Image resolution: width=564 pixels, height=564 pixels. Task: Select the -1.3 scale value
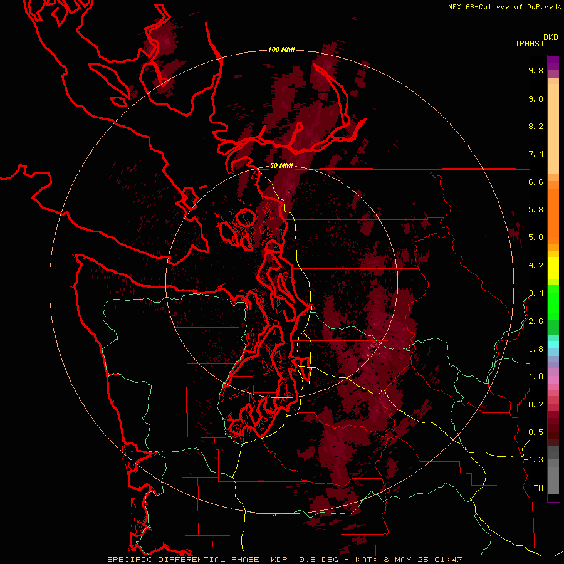(533, 460)
